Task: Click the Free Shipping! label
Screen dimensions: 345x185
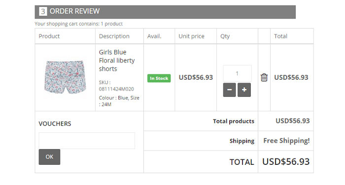Action: tap(286, 141)
